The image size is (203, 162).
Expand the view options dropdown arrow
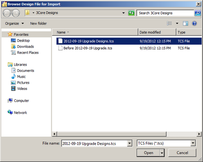[177, 24]
